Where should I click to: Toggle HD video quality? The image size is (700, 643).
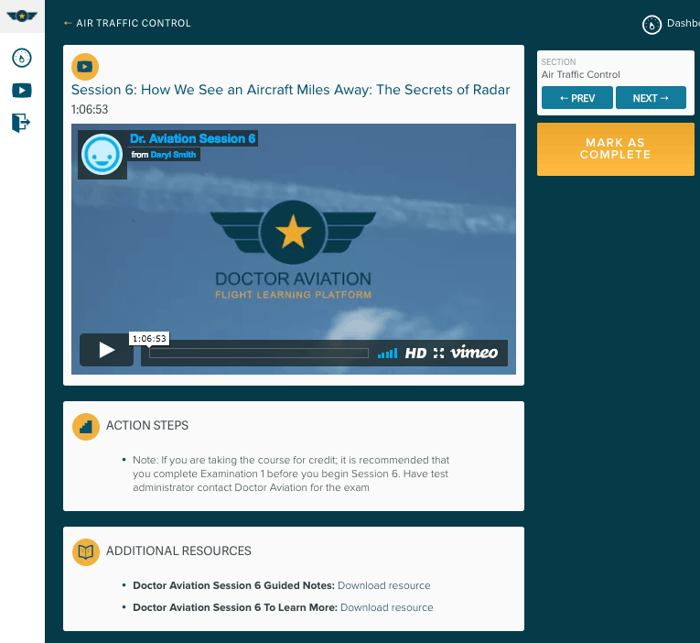pos(415,354)
